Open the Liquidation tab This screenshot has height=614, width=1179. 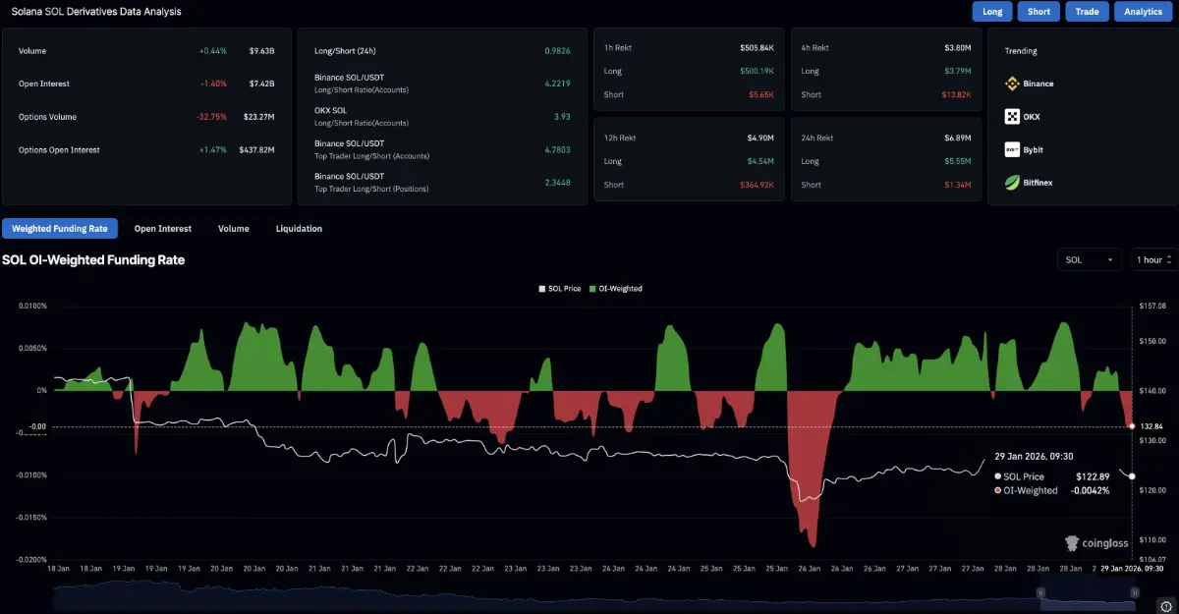pyautogui.click(x=299, y=229)
